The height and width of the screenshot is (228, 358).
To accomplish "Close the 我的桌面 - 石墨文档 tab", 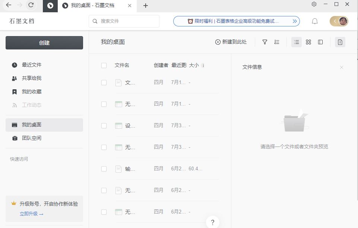I will (x=130, y=6).
